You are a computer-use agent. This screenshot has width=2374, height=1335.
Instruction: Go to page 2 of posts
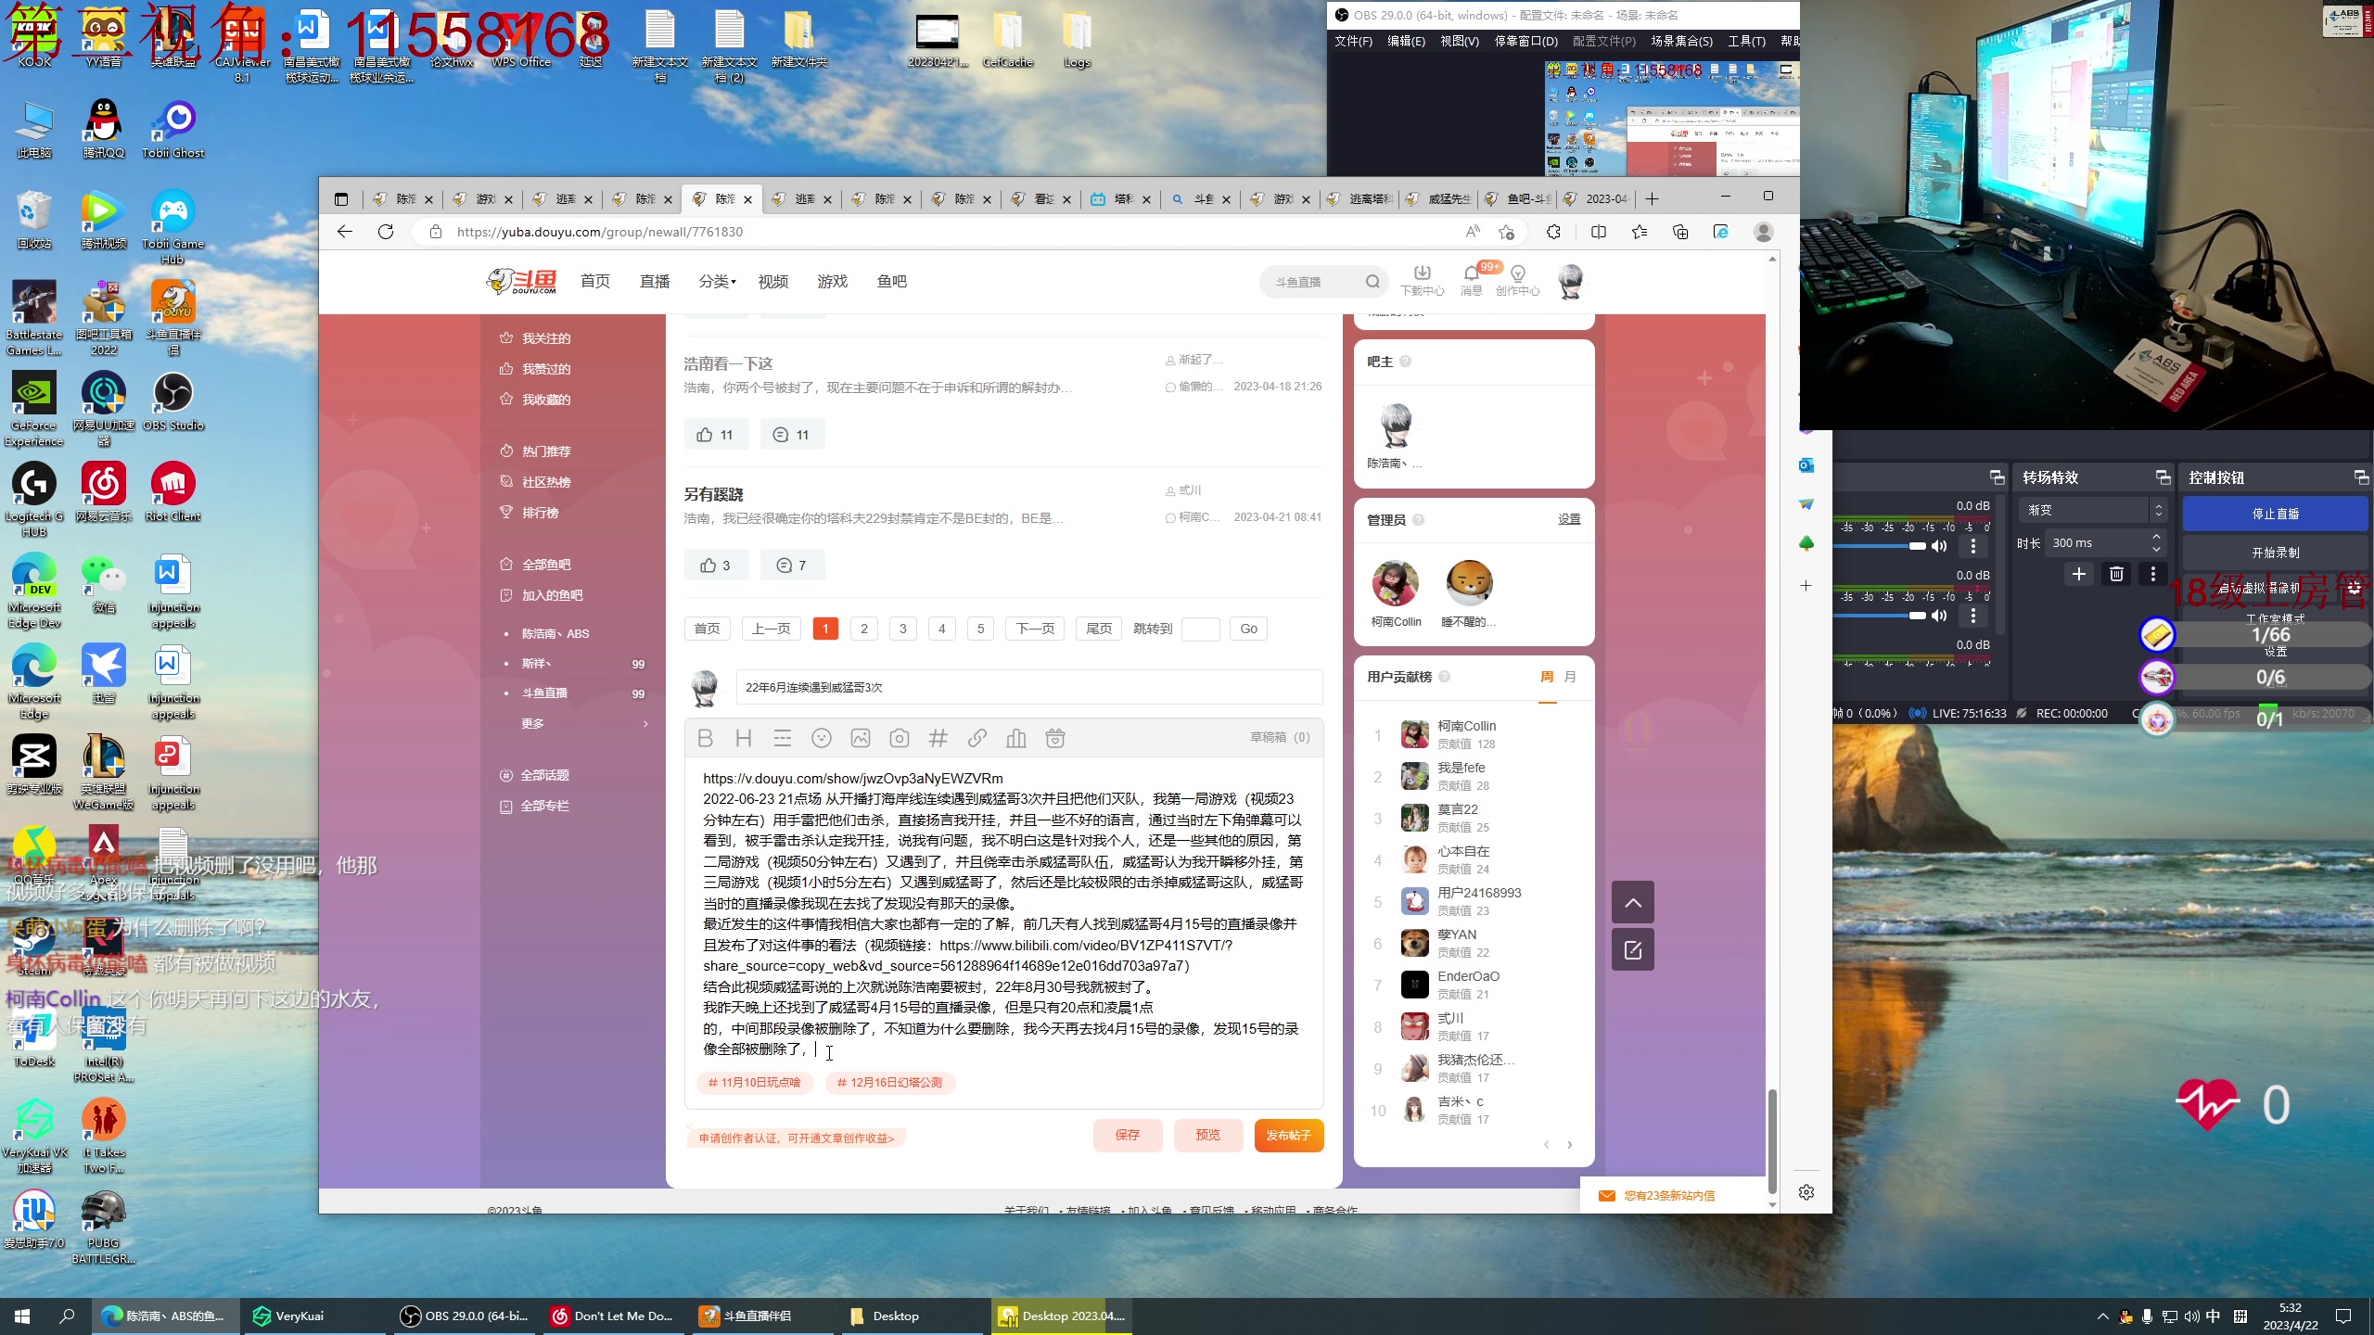coord(864,629)
